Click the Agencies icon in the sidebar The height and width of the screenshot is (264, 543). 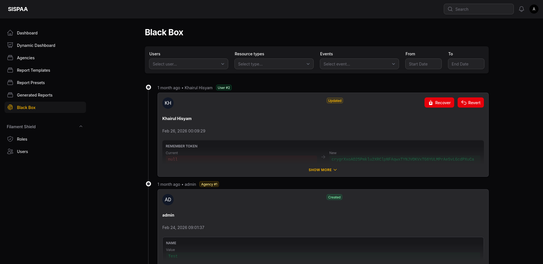[10, 58]
